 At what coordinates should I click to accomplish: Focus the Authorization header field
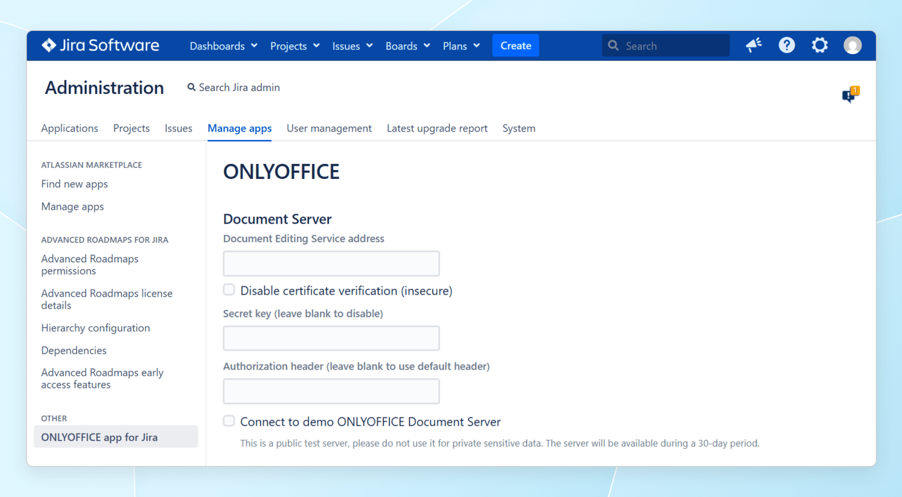pos(331,391)
